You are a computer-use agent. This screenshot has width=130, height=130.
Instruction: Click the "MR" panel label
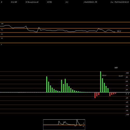point(116,68)
